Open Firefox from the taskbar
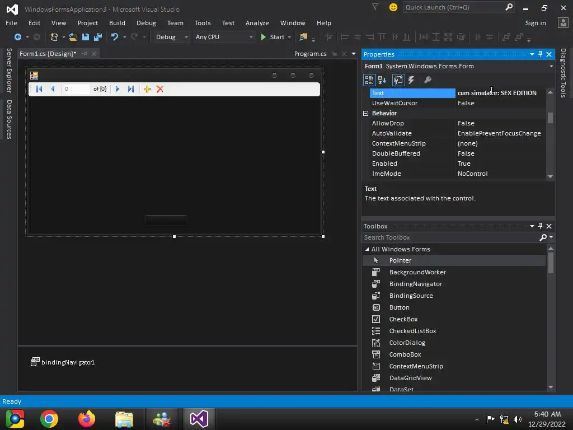Screen dimensions: 573x430 [x=87, y=419]
